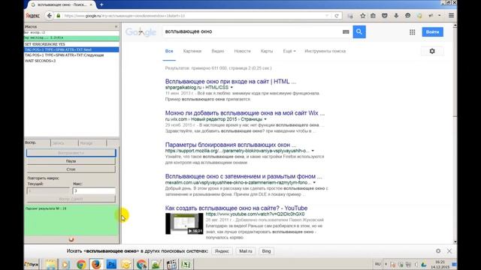Open Параметры блокирования всплывающих окон link
The width and height of the screenshot is (481, 270).
coord(231,145)
